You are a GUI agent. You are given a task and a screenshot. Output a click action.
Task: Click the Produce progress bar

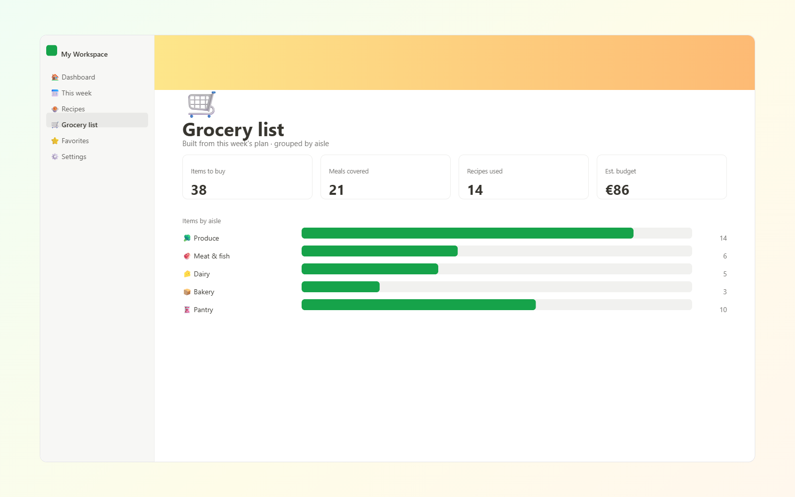pos(496,233)
